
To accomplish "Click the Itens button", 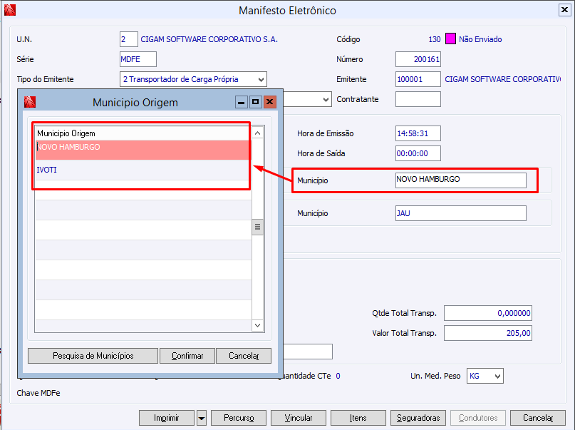I will [358, 418].
